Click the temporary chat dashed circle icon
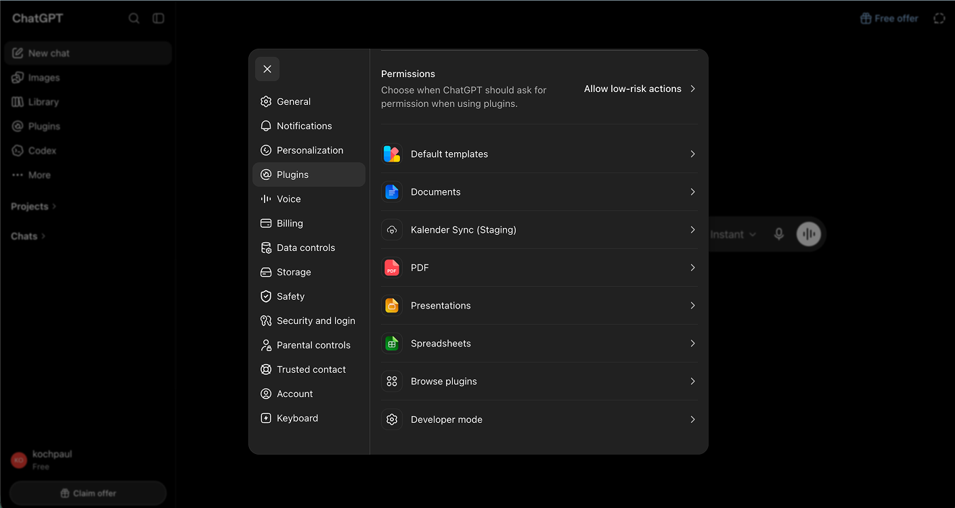Image resolution: width=955 pixels, height=508 pixels. tap(939, 18)
